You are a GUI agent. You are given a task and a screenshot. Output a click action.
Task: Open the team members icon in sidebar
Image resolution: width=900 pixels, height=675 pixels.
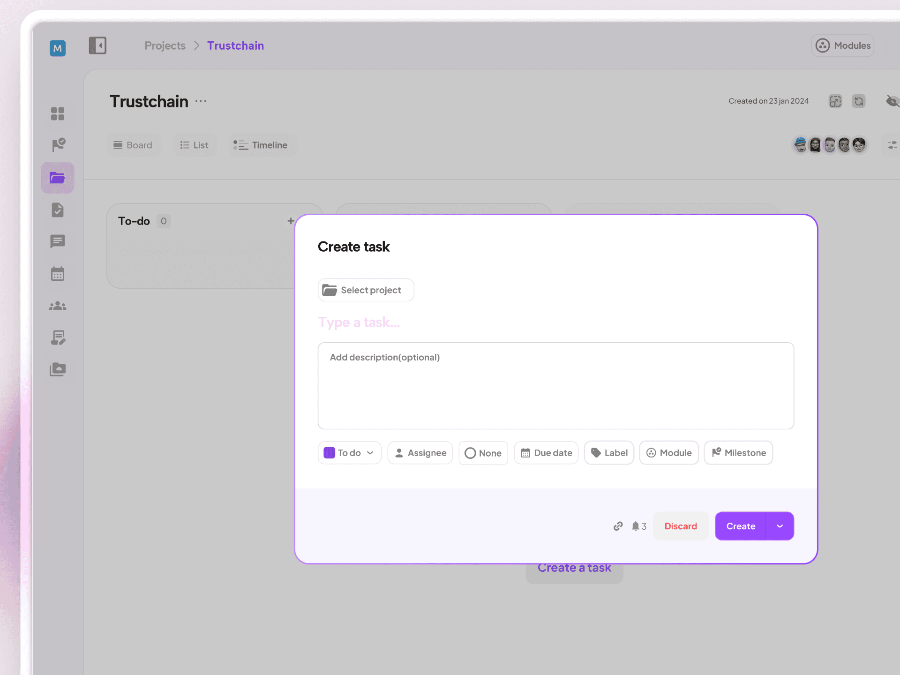58,306
